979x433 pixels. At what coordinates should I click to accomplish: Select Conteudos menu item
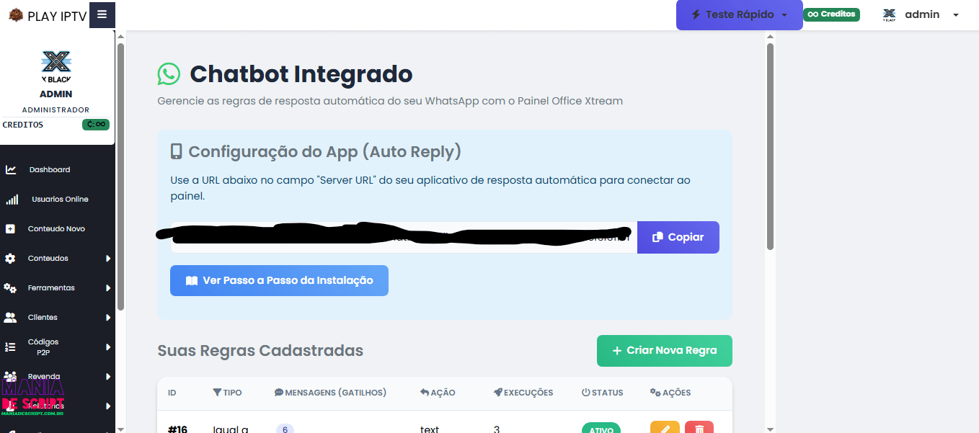tap(48, 259)
